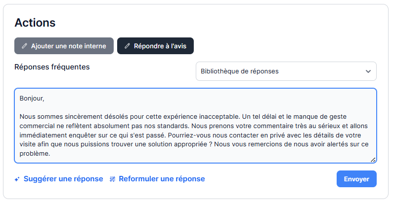
Task: Place cursor on the word Bonjour in reply
Action: (x=32, y=98)
